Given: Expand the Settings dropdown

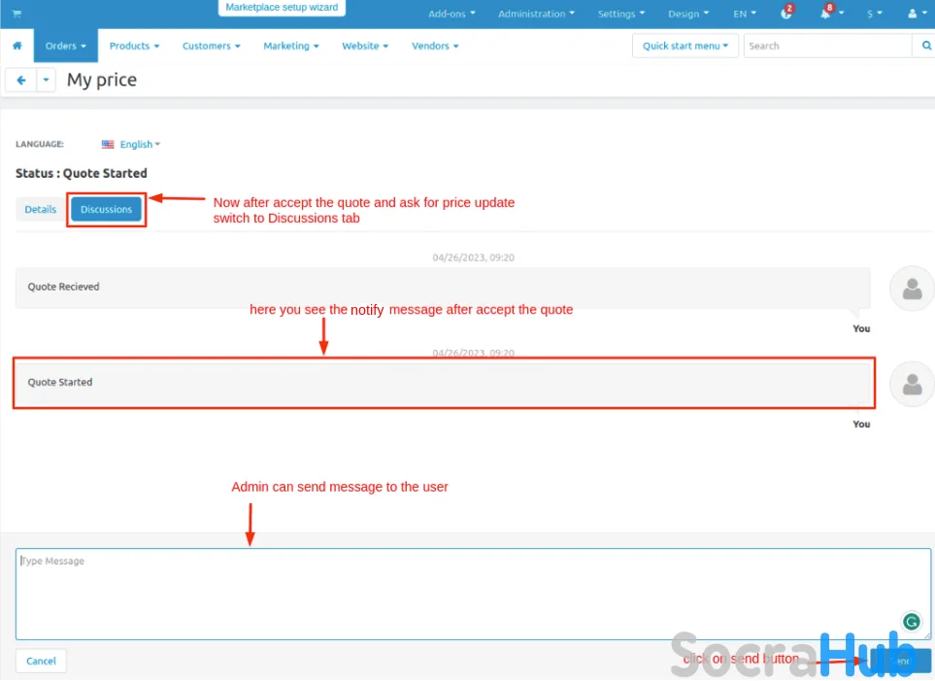Looking at the screenshot, I should point(621,14).
